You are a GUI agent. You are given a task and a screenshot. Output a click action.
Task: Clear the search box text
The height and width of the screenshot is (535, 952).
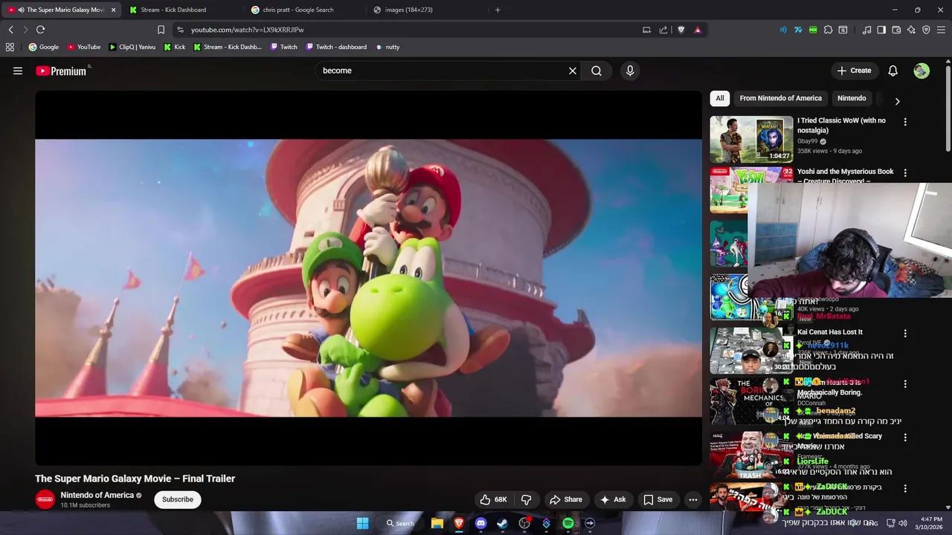[573, 71]
